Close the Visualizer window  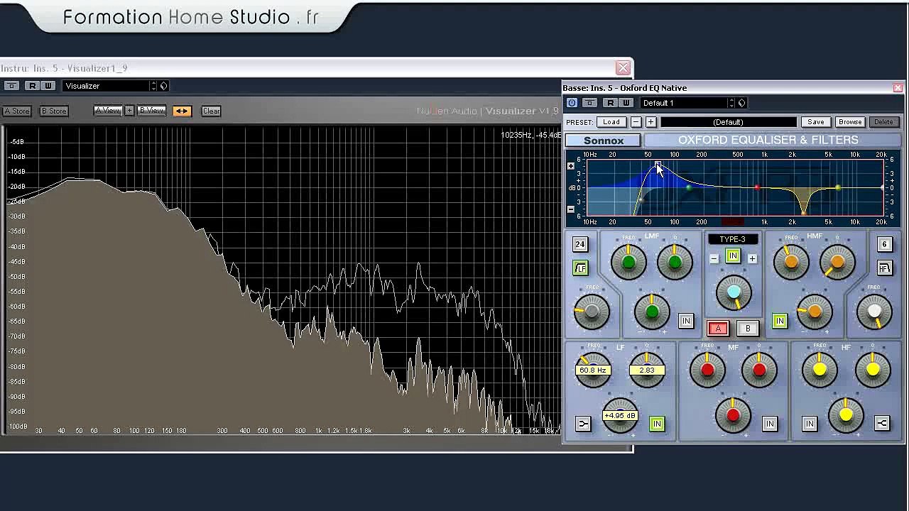[x=623, y=68]
